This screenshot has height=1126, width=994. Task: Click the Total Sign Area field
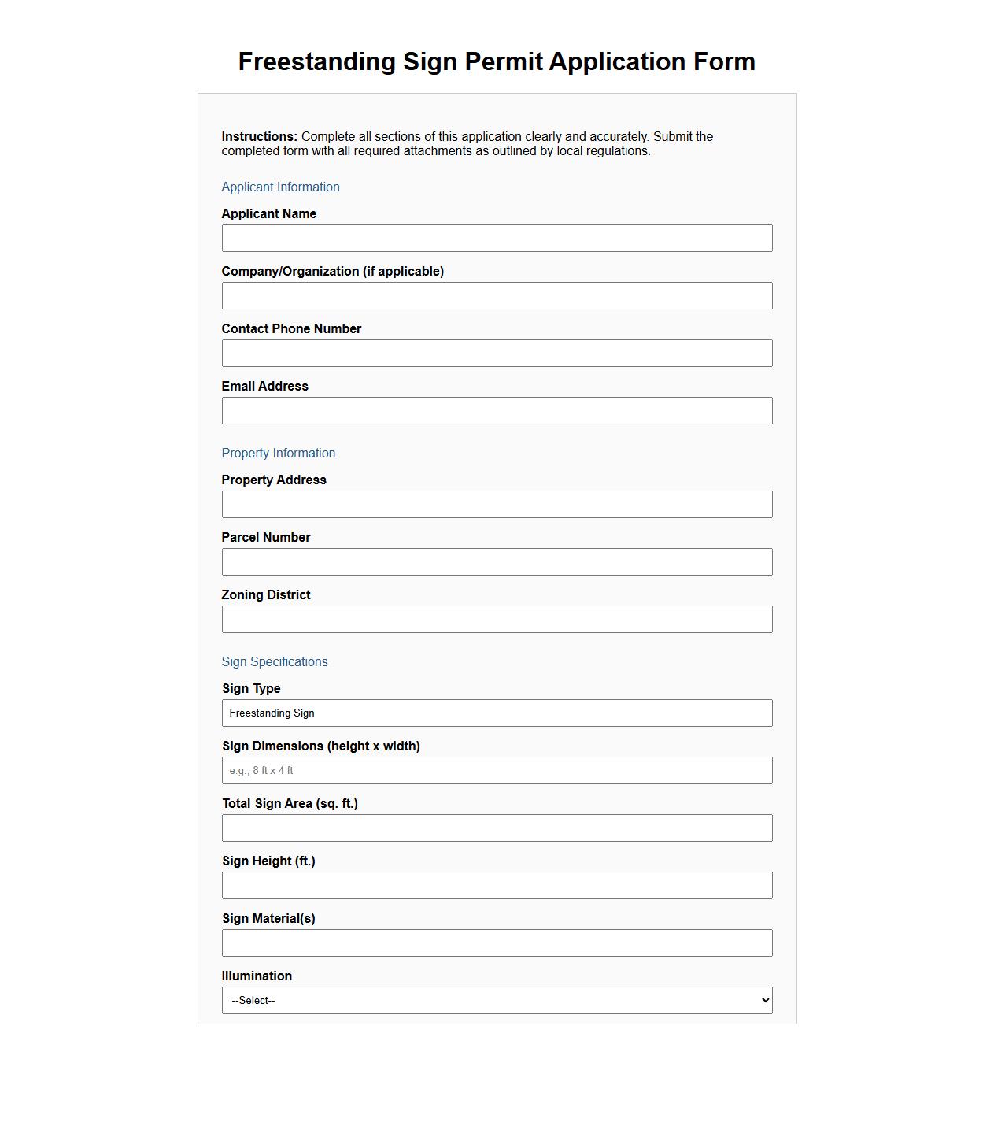tap(497, 828)
